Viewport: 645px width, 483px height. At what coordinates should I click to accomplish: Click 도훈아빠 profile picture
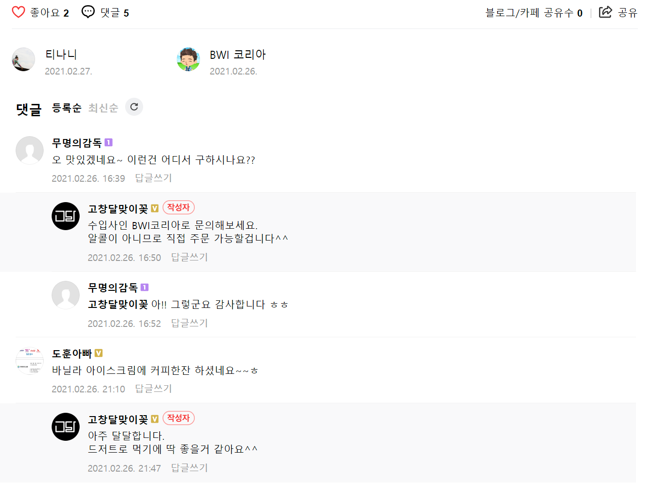pyautogui.click(x=29, y=361)
